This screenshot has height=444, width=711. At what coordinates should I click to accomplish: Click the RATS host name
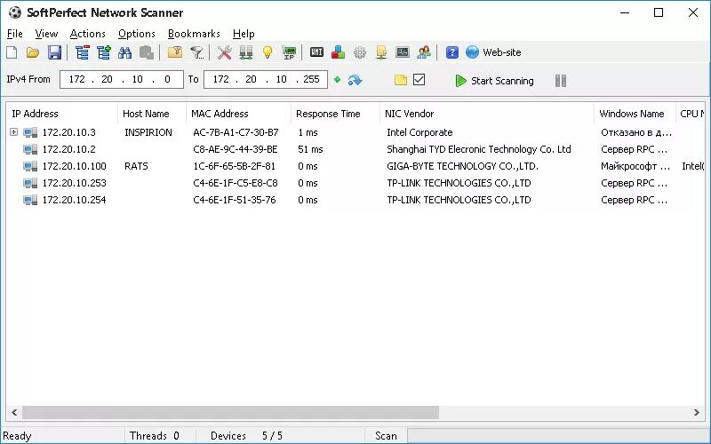(136, 166)
